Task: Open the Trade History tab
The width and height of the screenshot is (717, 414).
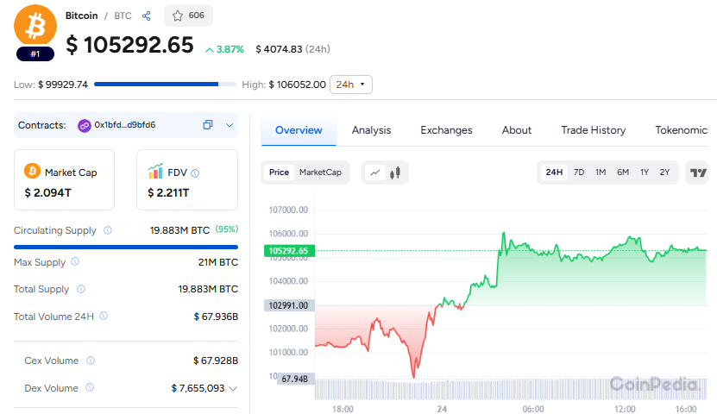Action: point(593,130)
